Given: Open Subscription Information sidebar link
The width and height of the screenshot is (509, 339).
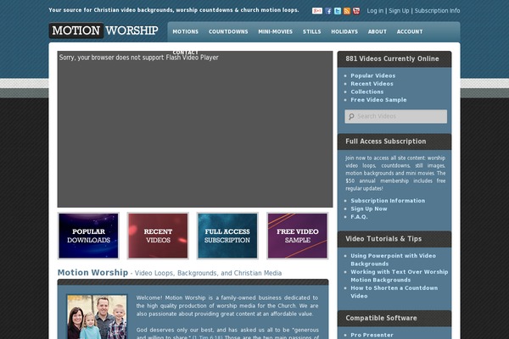Looking at the screenshot, I should 388,201.
